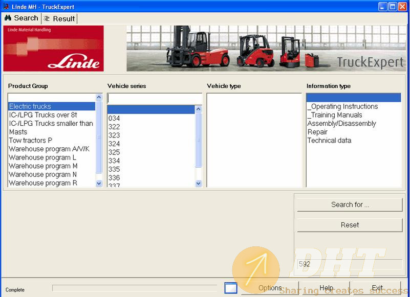The height and width of the screenshot is (297, 410).
Task: Choose _Training Manuals information type
Action: coord(354,115)
